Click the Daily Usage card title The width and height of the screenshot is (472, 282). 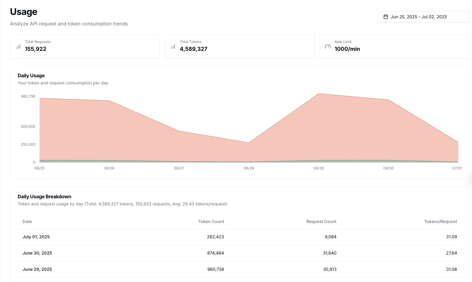click(x=31, y=75)
